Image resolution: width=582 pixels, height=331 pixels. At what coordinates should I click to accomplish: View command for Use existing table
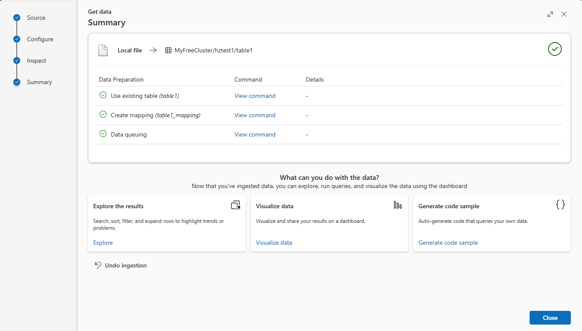point(255,96)
